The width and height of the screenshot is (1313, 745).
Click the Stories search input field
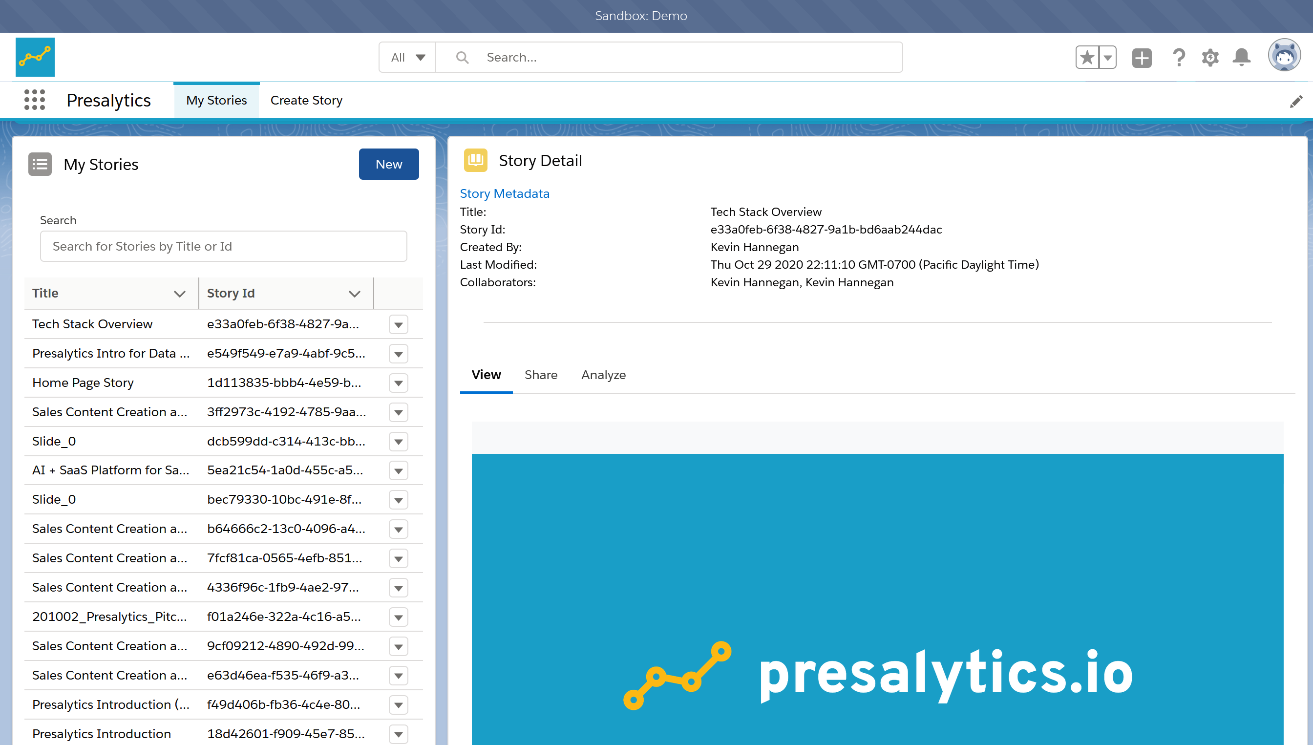point(223,246)
